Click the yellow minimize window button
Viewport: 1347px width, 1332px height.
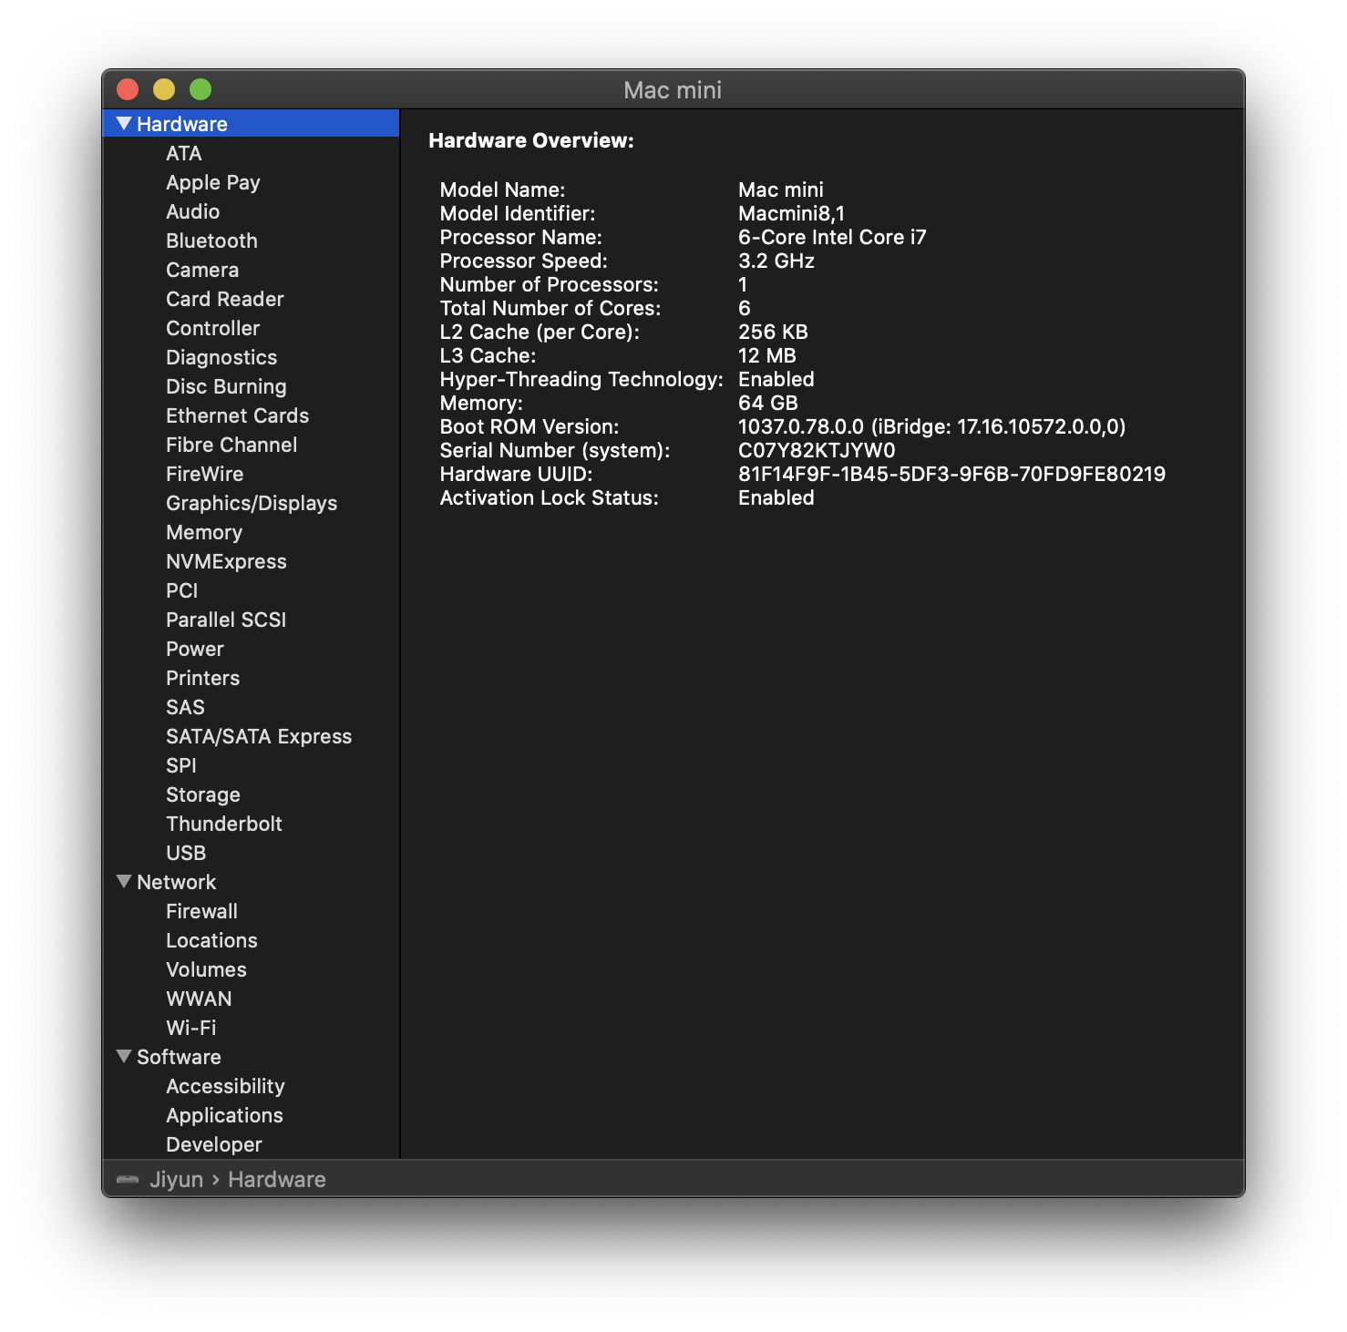click(x=164, y=89)
